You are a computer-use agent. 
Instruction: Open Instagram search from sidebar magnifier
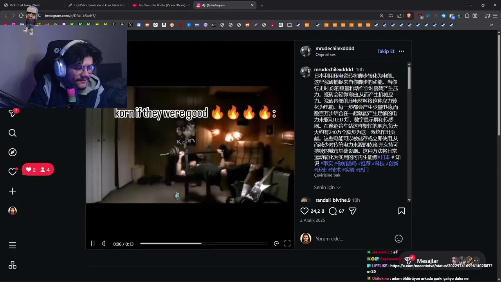point(13,133)
